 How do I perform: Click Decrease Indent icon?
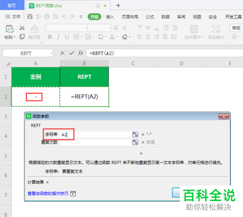click(x=166, y=28)
